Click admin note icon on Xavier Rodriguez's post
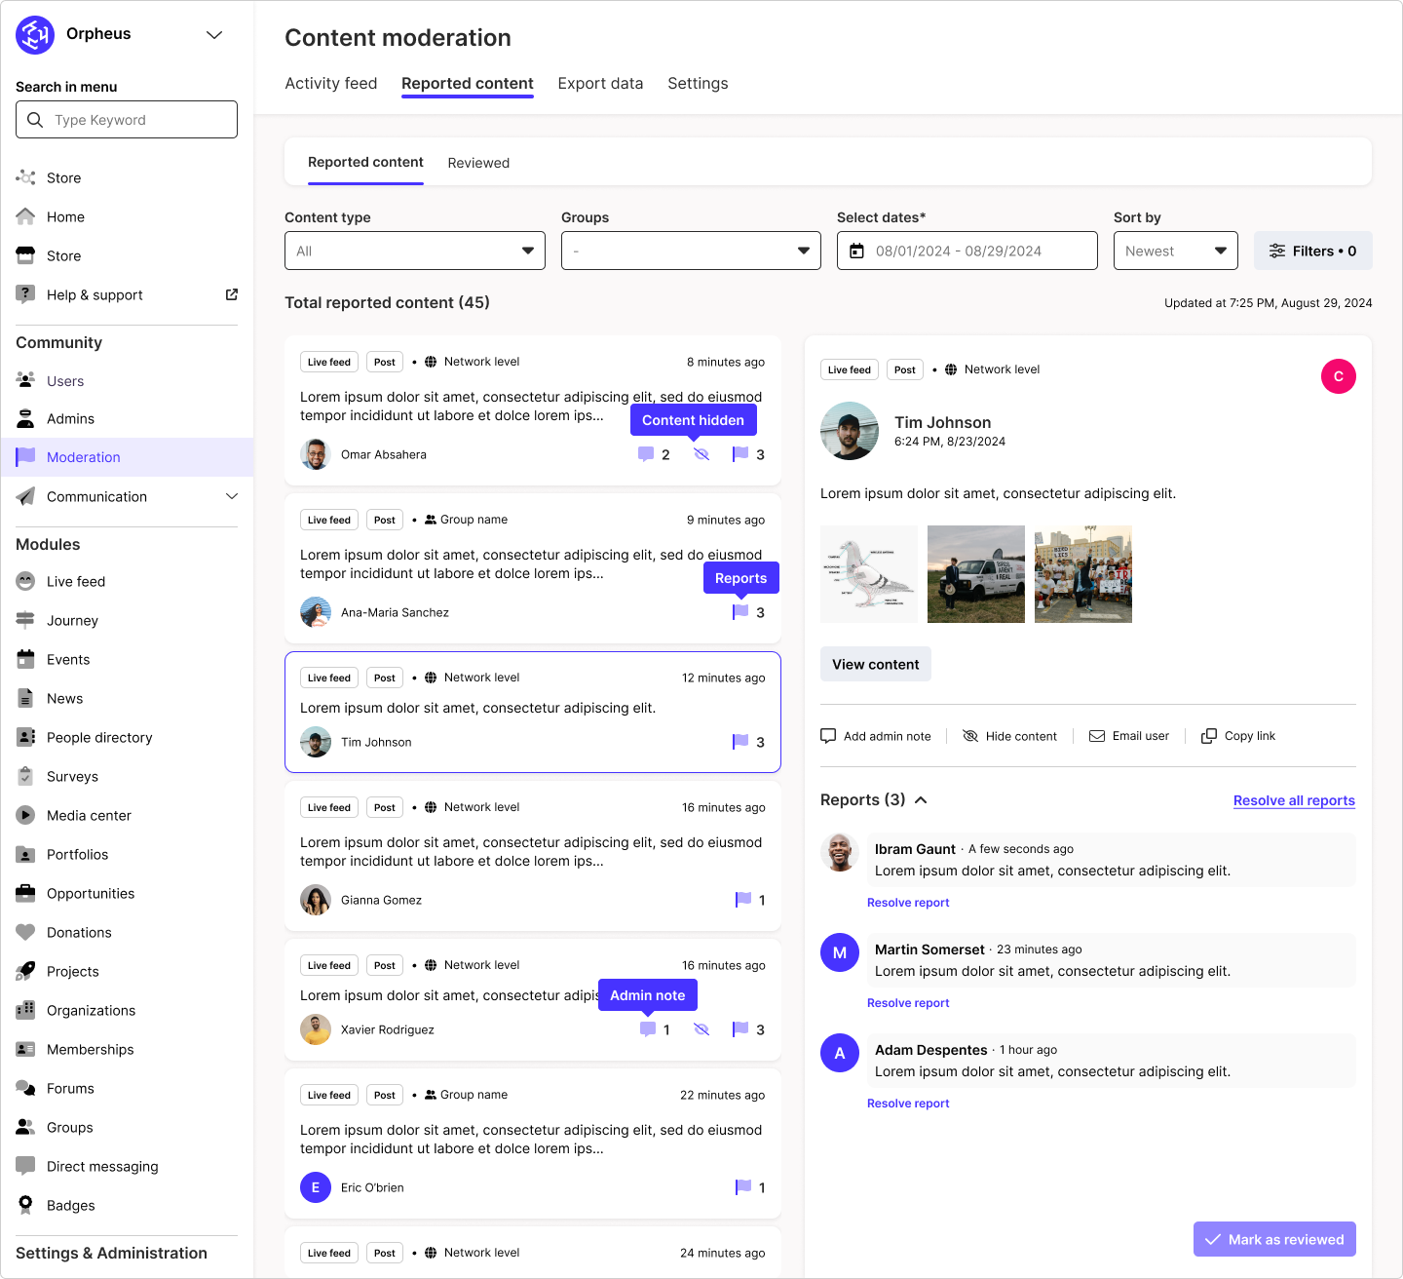Viewport: 1403px width, 1279px height. [x=648, y=1029]
